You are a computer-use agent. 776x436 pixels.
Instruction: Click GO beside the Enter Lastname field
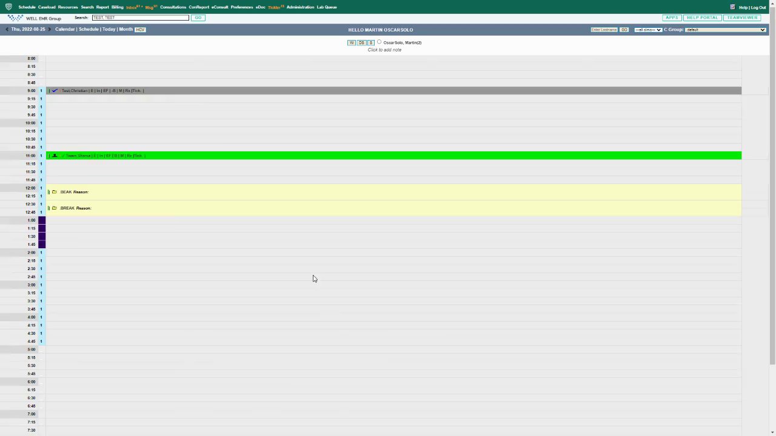(624, 30)
